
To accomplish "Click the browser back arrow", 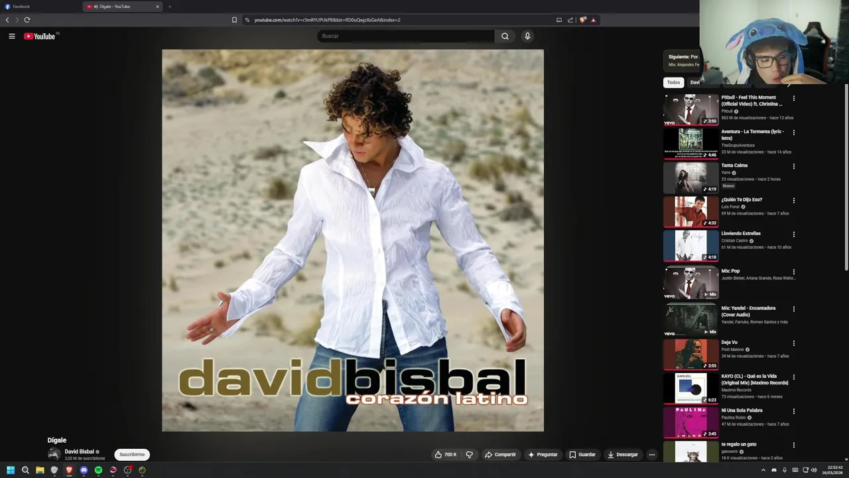I will [x=7, y=20].
